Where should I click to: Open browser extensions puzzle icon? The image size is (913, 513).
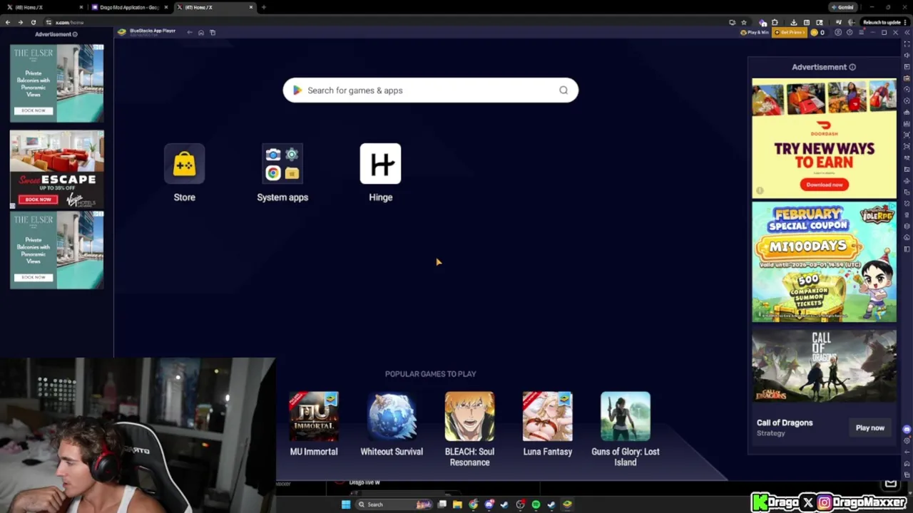pos(775,22)
